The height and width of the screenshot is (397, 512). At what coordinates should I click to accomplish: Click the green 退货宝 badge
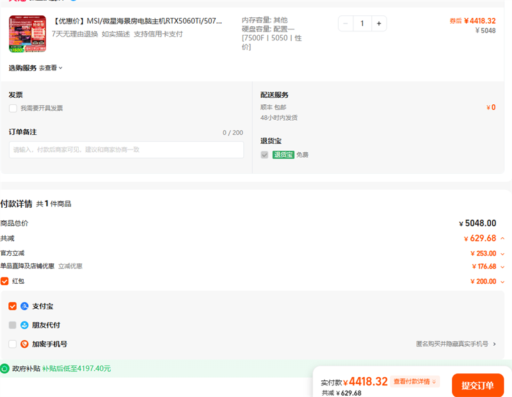click(x=283, y=155)
